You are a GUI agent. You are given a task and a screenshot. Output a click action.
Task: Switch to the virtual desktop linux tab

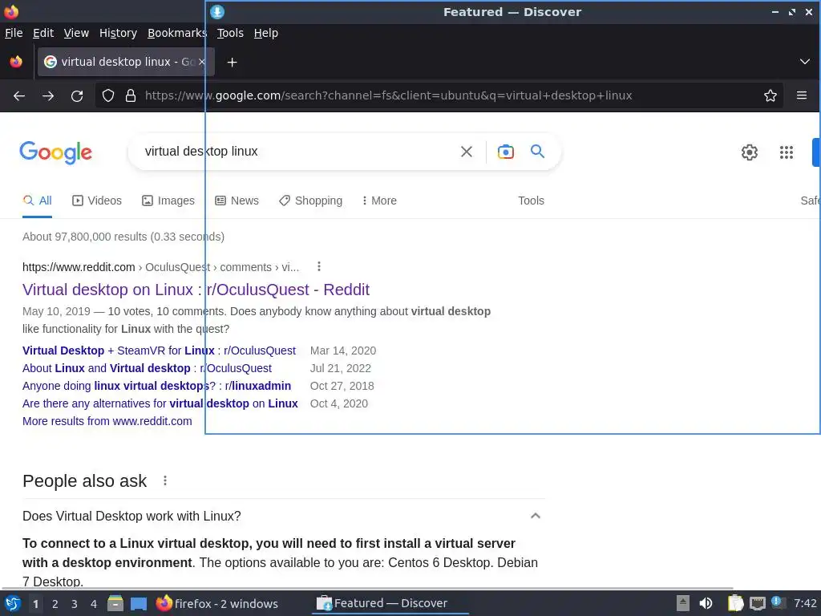click(126, 62)
